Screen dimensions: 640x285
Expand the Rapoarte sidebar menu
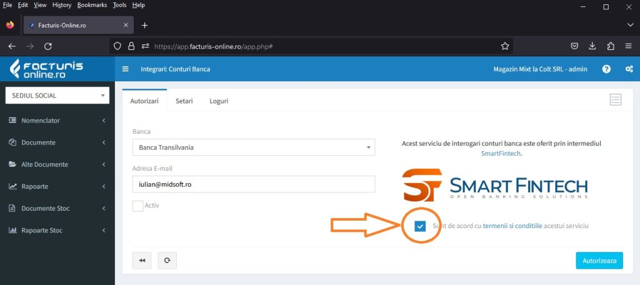57,186
